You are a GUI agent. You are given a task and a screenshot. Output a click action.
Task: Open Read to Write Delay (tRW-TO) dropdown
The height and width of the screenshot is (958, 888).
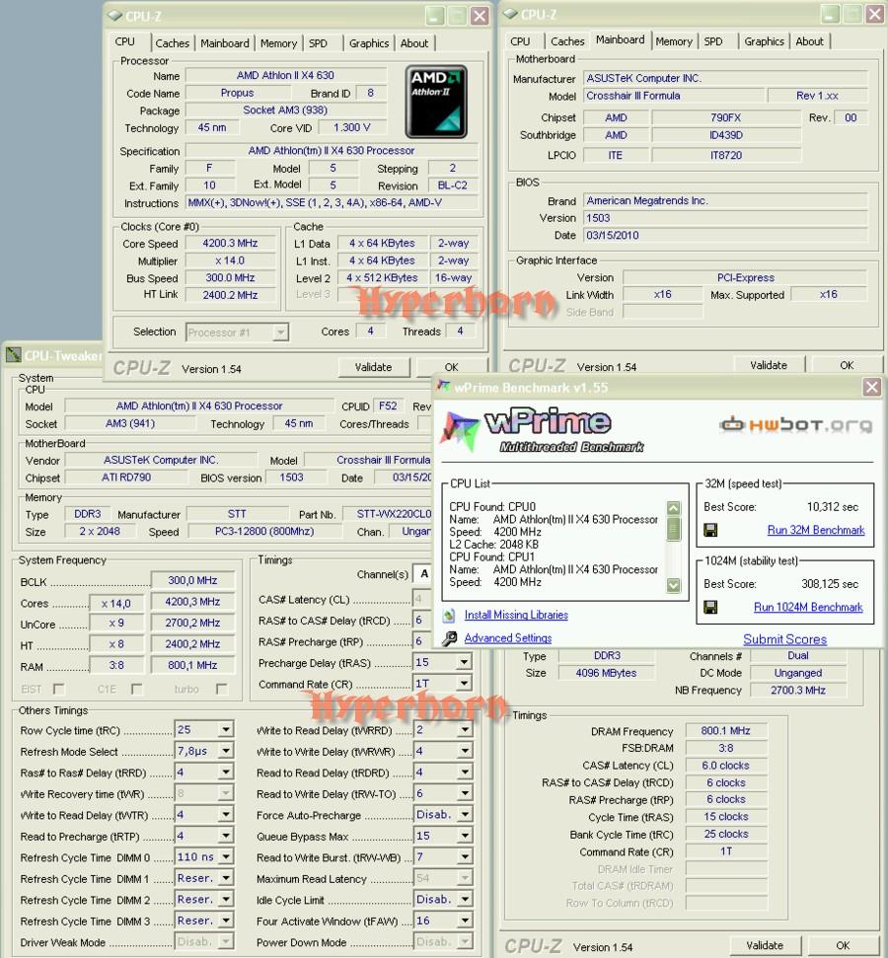(465, 793)
